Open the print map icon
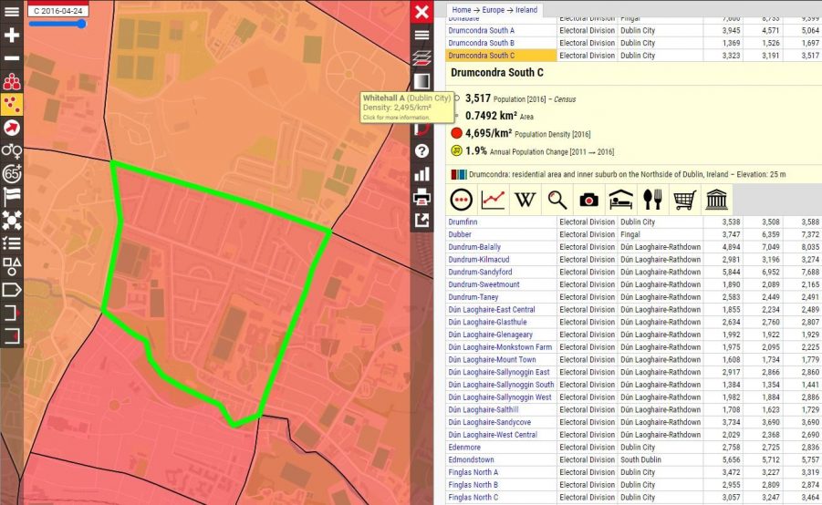 (x=421, y=197)
